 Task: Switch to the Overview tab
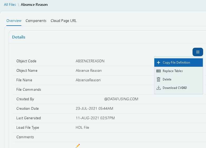coord(14,21)
